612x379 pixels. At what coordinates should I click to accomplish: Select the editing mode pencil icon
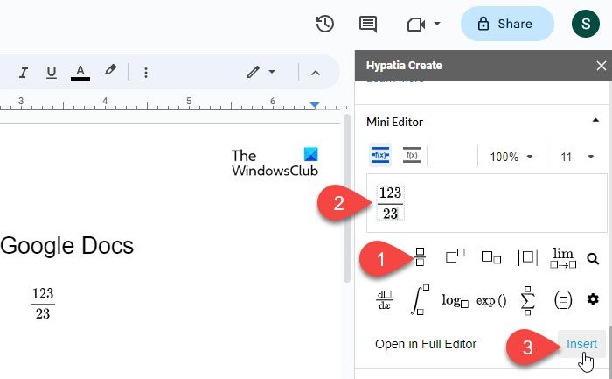254,72
